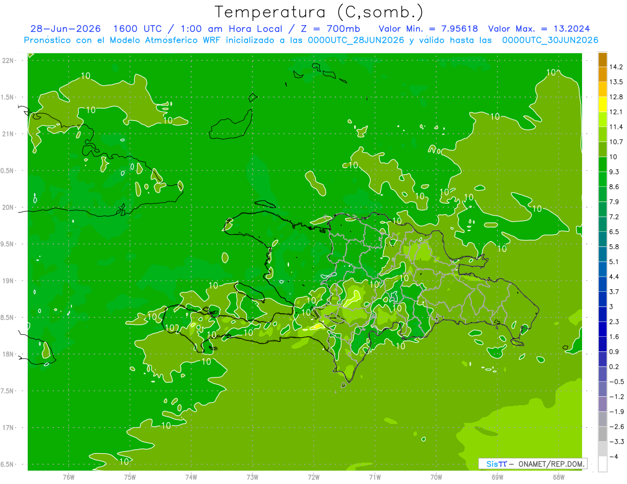Click the "0.9" color scale label
The image size is (627, 484).
[x=614, y=352]
